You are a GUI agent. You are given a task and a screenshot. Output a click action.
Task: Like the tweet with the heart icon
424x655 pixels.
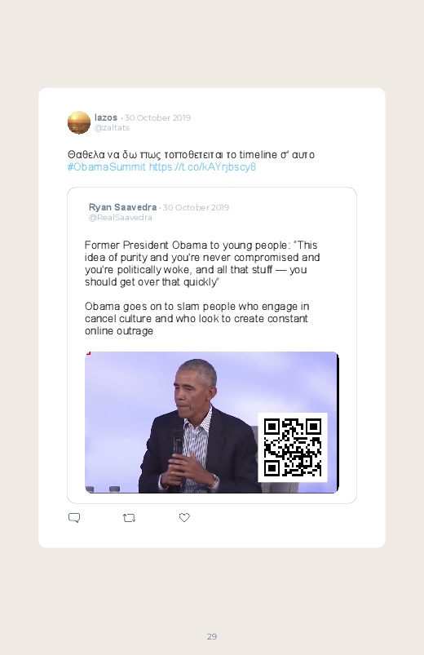tap(184, 518)
